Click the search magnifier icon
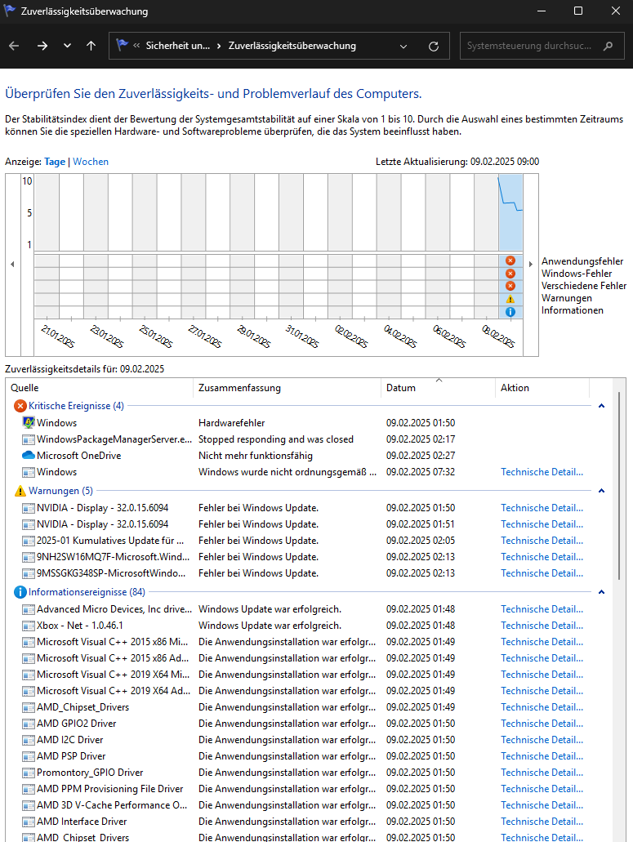Screen dimensions: 633x842 [x=608, y=47]
